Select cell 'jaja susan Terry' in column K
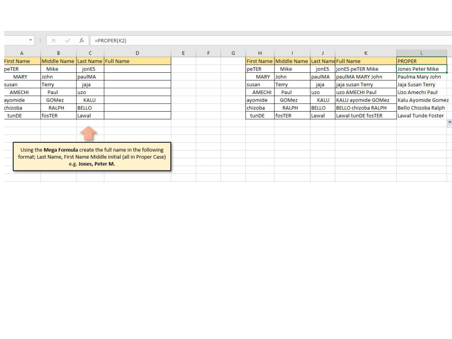The height and width of the screenshot is (339, 452). click(366, 85)
